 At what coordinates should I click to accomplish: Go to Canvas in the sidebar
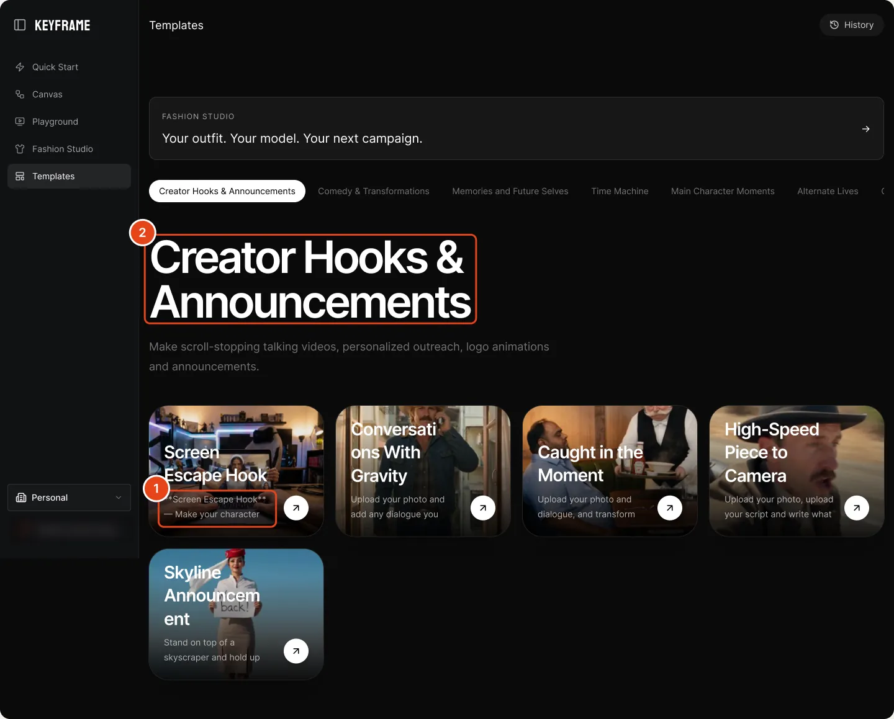(69, 94)
